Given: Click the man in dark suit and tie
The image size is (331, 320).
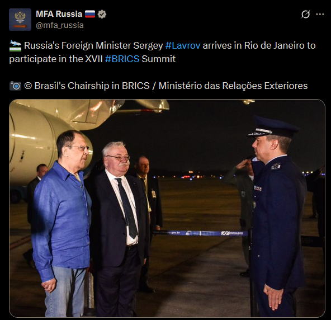Looking at the screenshot, I should click(119, 229).
